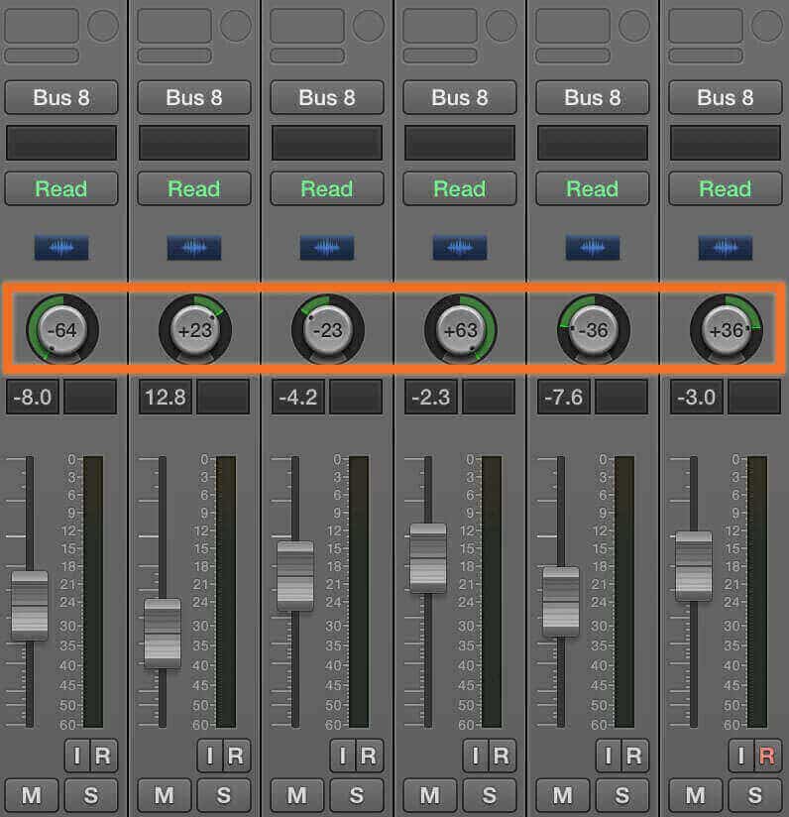Click the -8.0 gain value field
Screen dimensions: 789x817
(x=33, y=397)
